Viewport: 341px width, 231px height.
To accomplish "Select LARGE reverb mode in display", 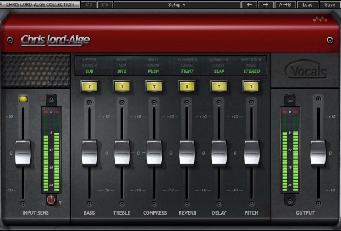I will point(187,65).
